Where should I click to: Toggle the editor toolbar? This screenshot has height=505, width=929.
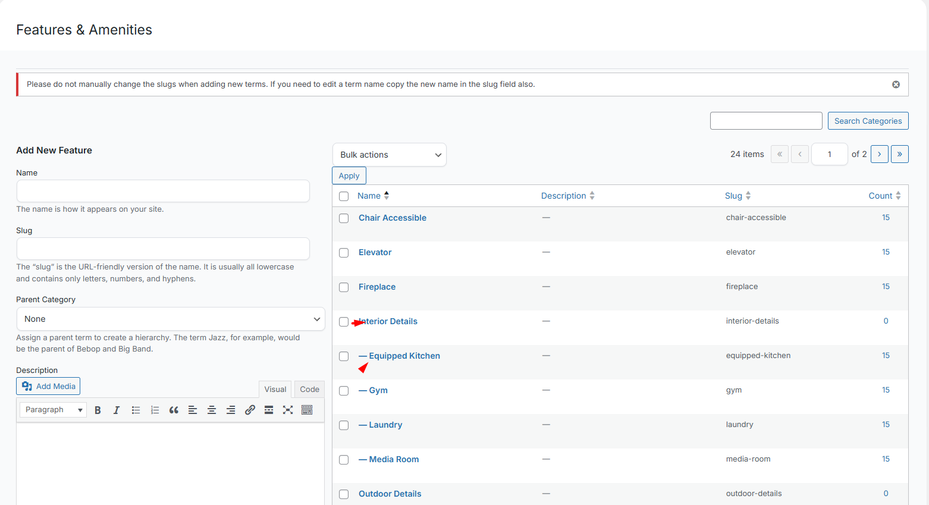pyautogui.click(x=307, y=410)
